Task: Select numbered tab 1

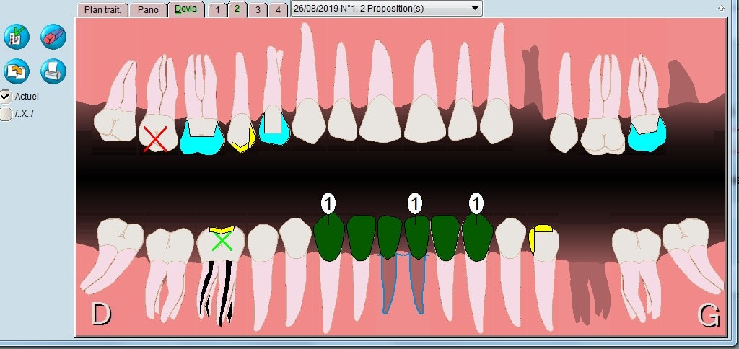Action: pos(217,10)
